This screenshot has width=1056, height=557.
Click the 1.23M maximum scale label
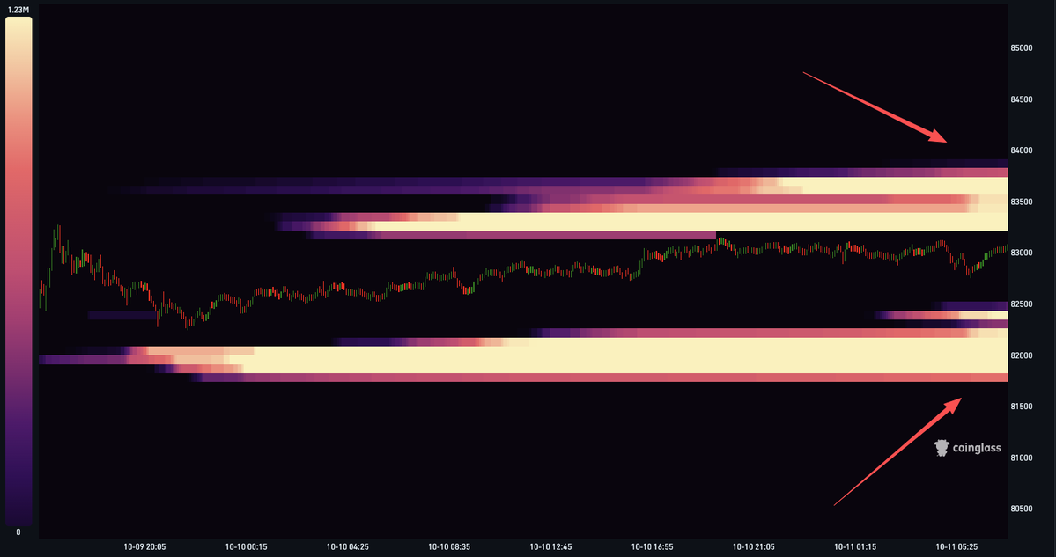[x=18, y=10]
